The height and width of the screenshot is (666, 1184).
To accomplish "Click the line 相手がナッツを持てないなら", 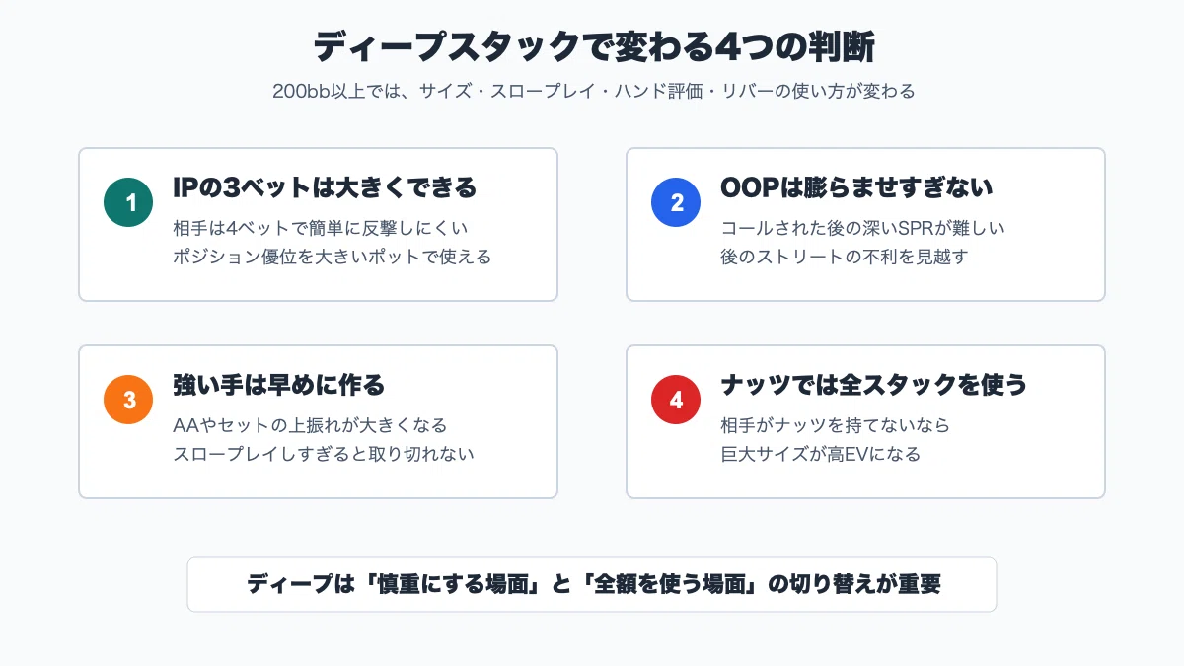I will 836,425.
